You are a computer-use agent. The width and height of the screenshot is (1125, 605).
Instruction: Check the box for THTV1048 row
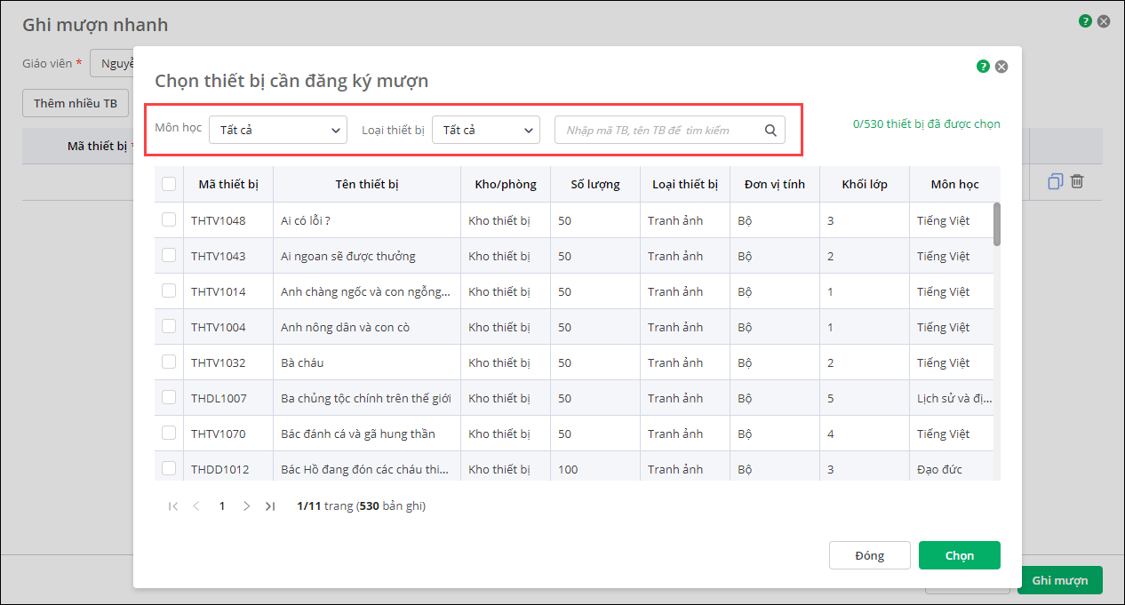[169, 219]
